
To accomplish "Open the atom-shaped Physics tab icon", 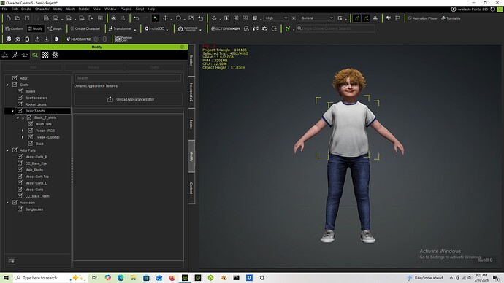I will (x=56, y=55).
